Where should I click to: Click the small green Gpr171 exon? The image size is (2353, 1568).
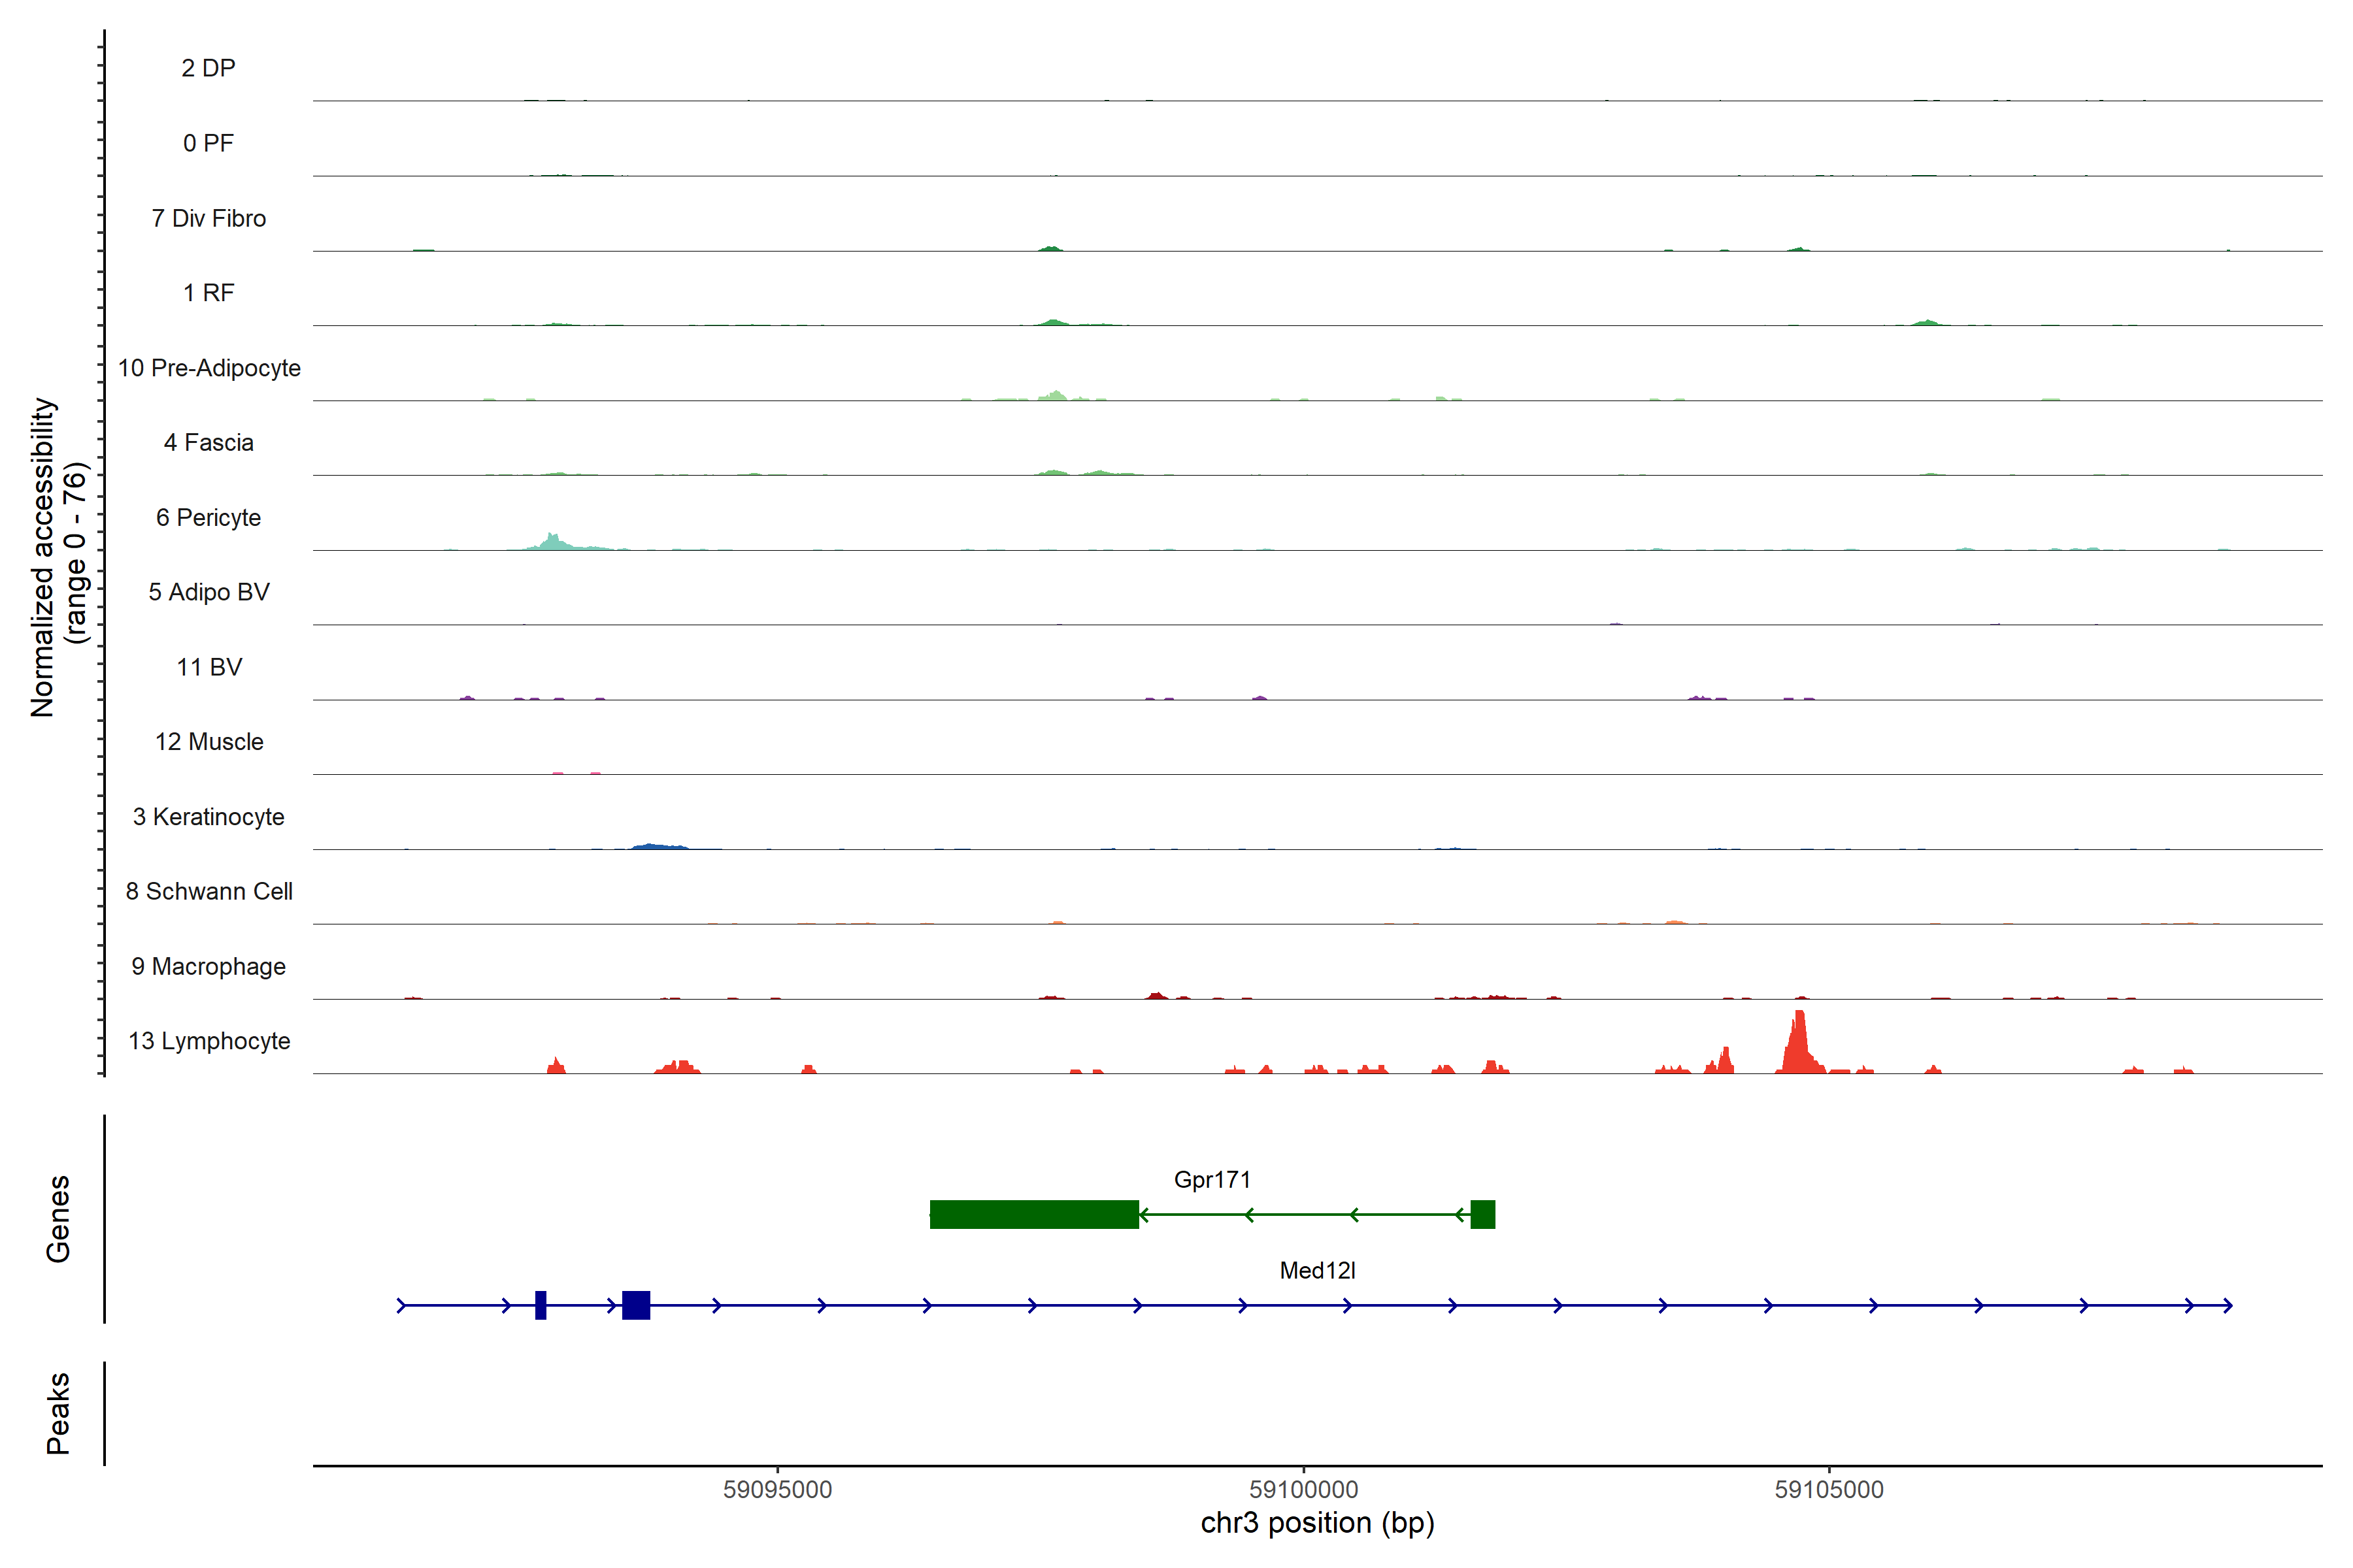click(1482, 1214)
